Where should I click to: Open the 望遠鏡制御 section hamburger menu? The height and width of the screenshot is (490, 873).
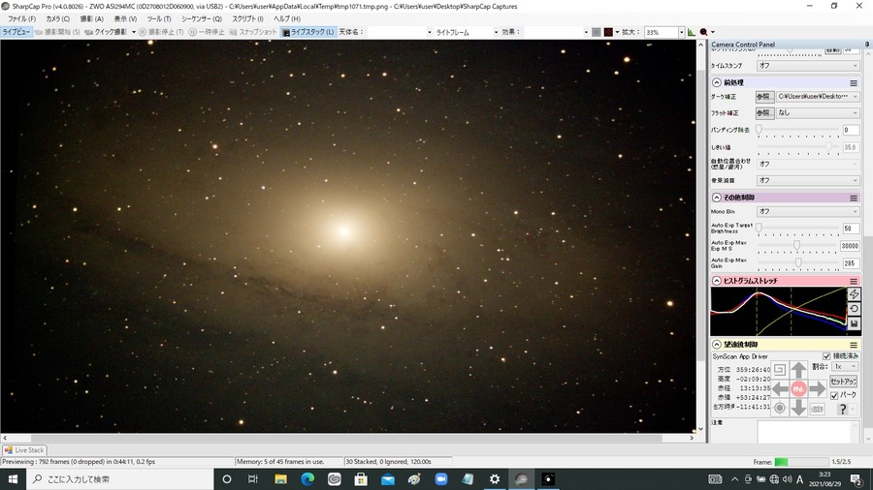[x=853, y=345]
